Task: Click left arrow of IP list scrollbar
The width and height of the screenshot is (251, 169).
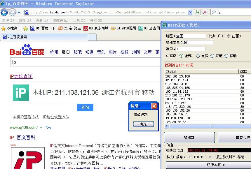Action: [167, 126]
